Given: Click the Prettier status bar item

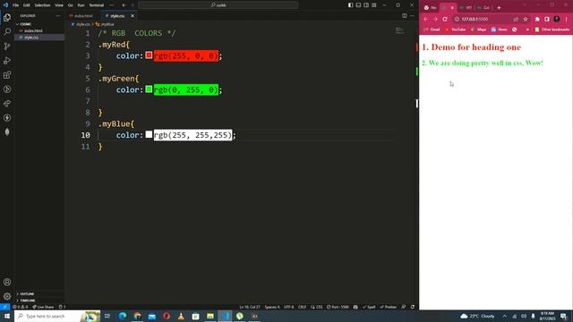Looking at the screenshot, I should [x=389, y=307].
